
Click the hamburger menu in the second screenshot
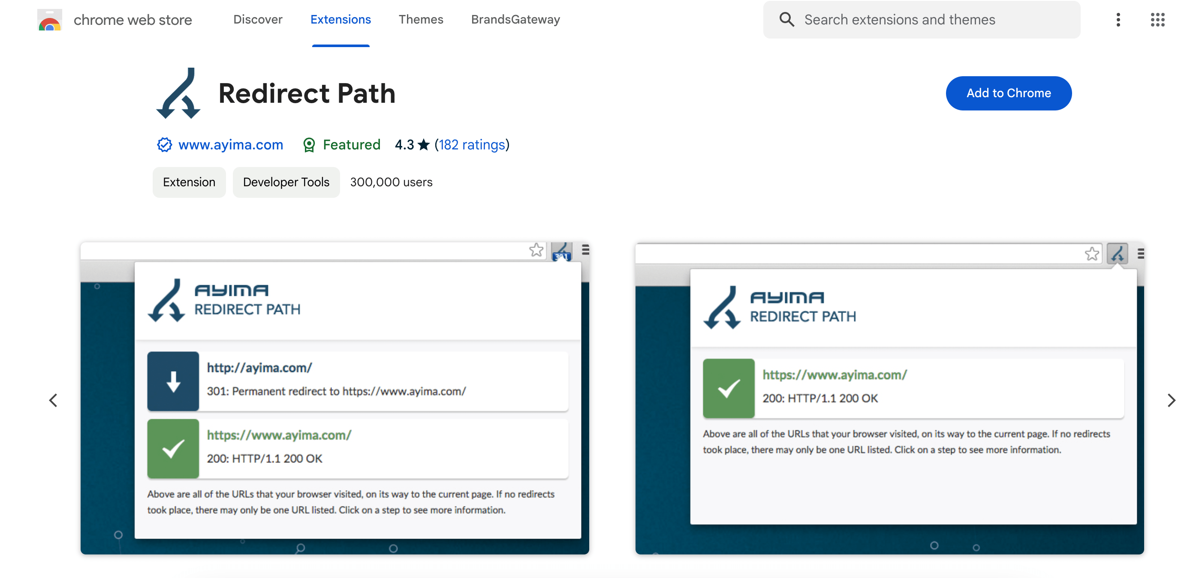[1141, 253]
